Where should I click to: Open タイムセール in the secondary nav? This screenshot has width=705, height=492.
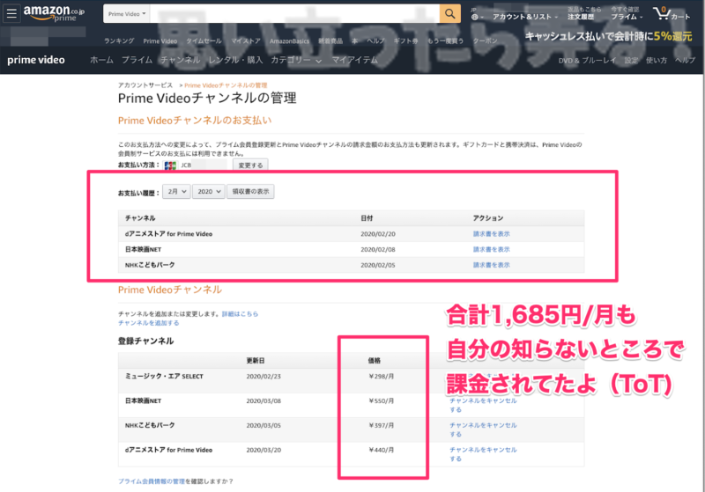click(204, 40)
